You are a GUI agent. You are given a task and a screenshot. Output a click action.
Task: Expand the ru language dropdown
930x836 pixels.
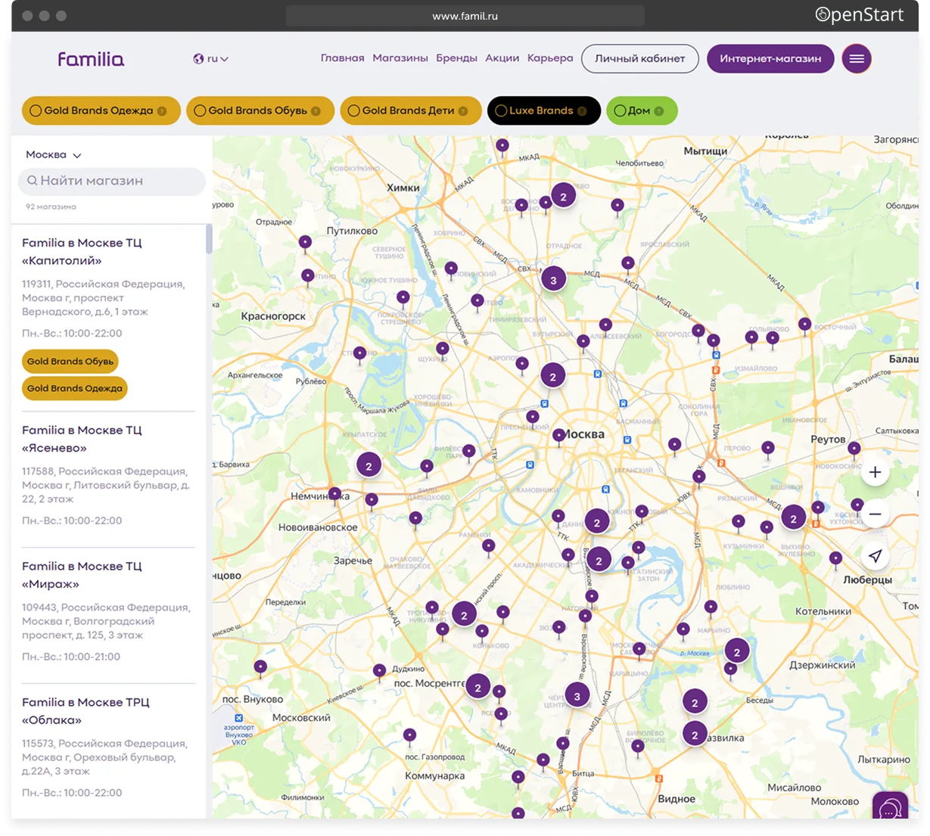click(x=218, y=58)
